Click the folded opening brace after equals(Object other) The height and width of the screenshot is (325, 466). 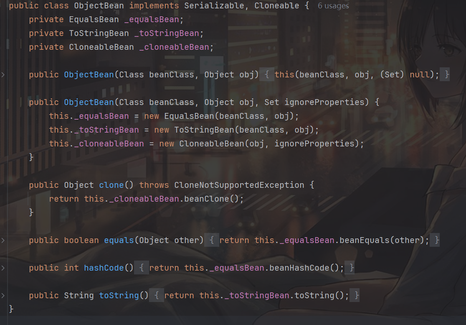coord(212,241)
